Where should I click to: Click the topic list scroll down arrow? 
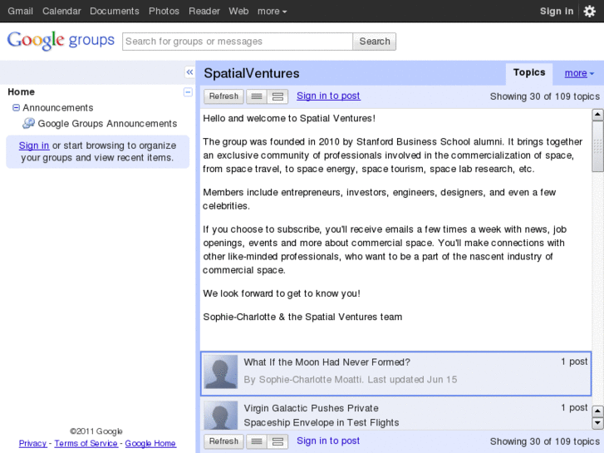click(597, 423)
